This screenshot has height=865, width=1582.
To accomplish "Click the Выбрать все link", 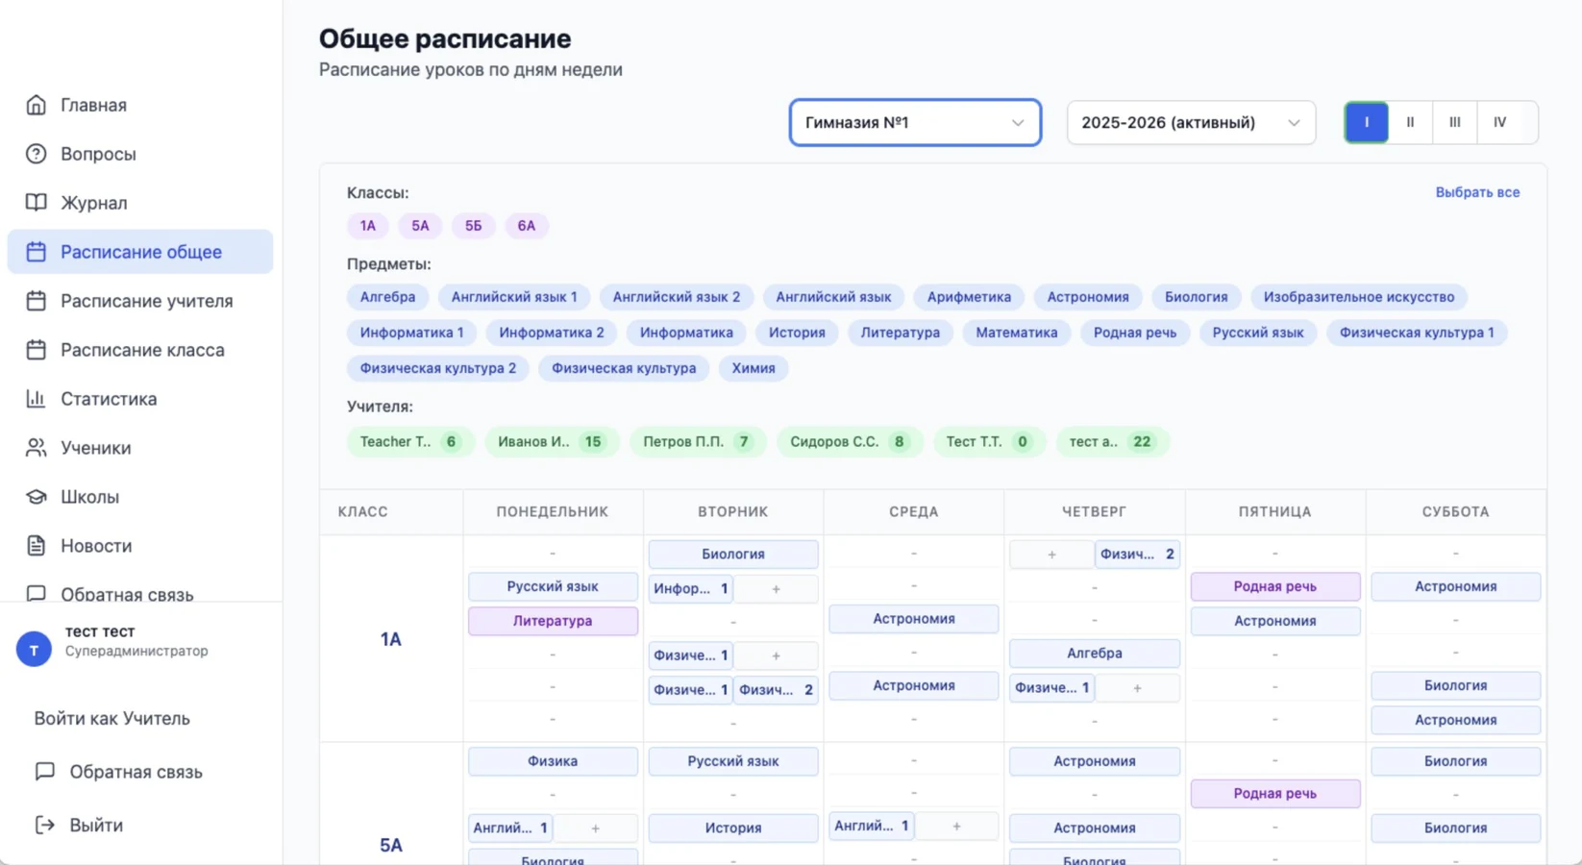I will pos(1477,192).
